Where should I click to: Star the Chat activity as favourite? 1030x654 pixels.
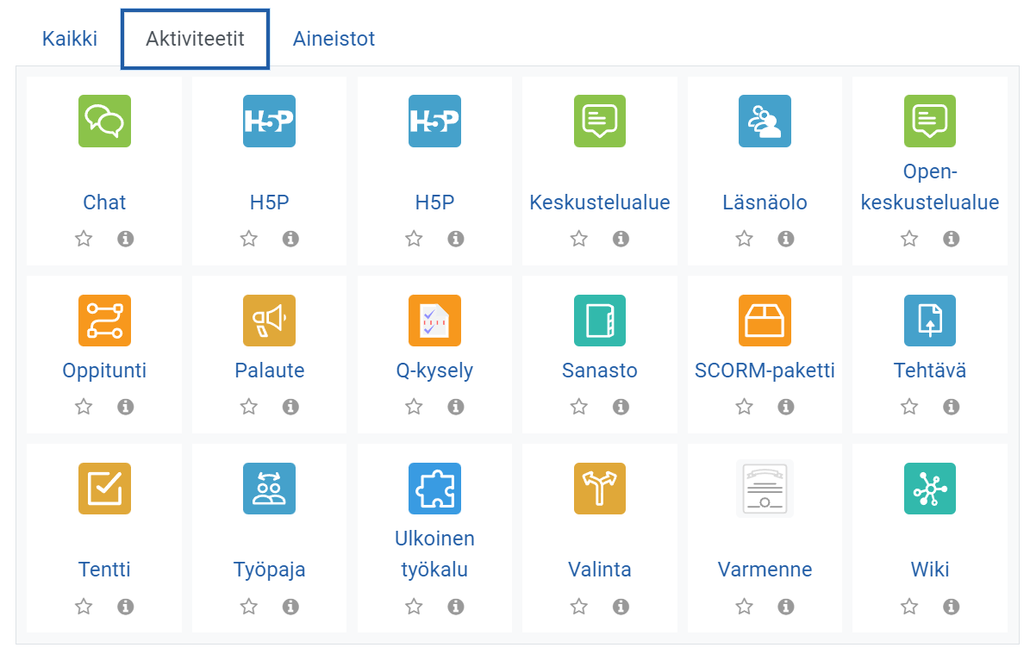pos(84,239)
